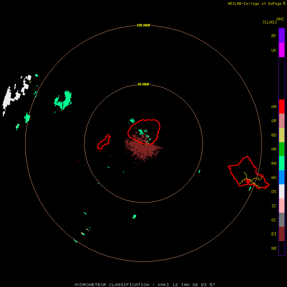
Task: Click the [CLAS] units label
Action: 269,22
